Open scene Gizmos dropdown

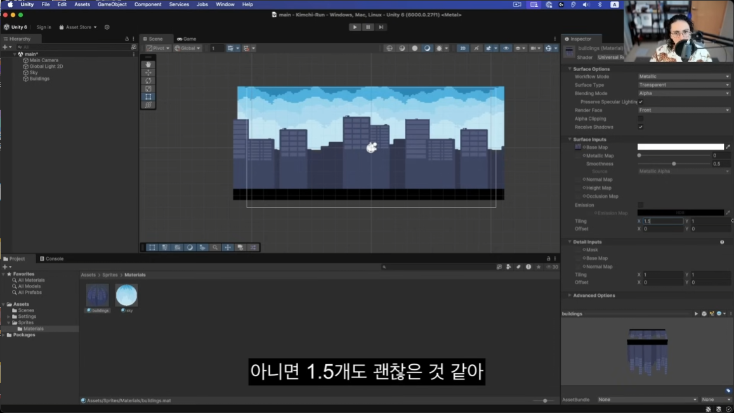pos(556,48)
